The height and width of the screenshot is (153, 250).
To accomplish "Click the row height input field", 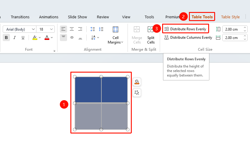I will (233, 29).
